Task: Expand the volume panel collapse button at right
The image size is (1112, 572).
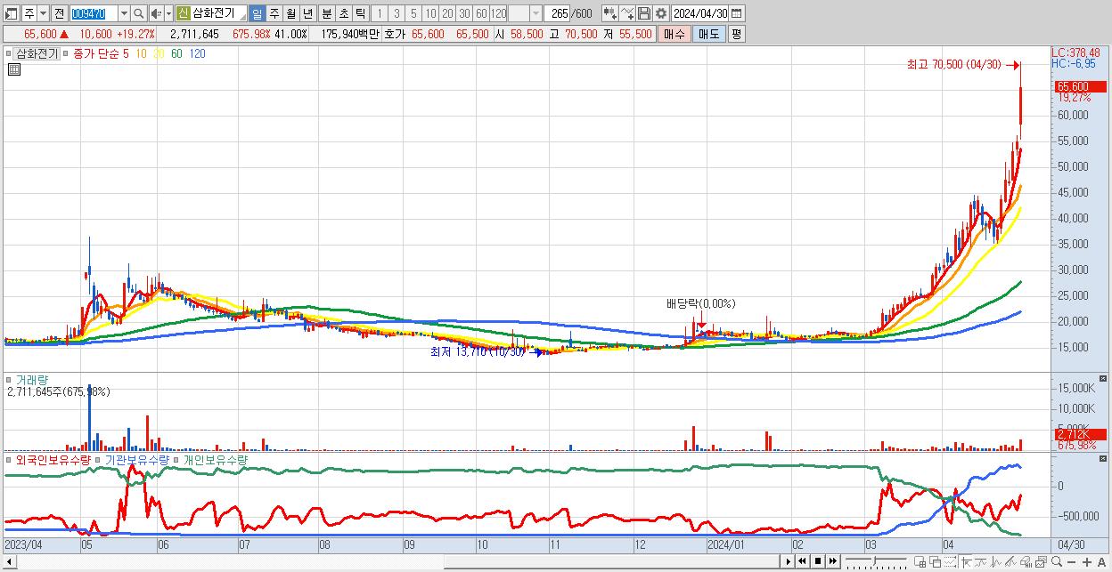Action: click(1103, 379)
